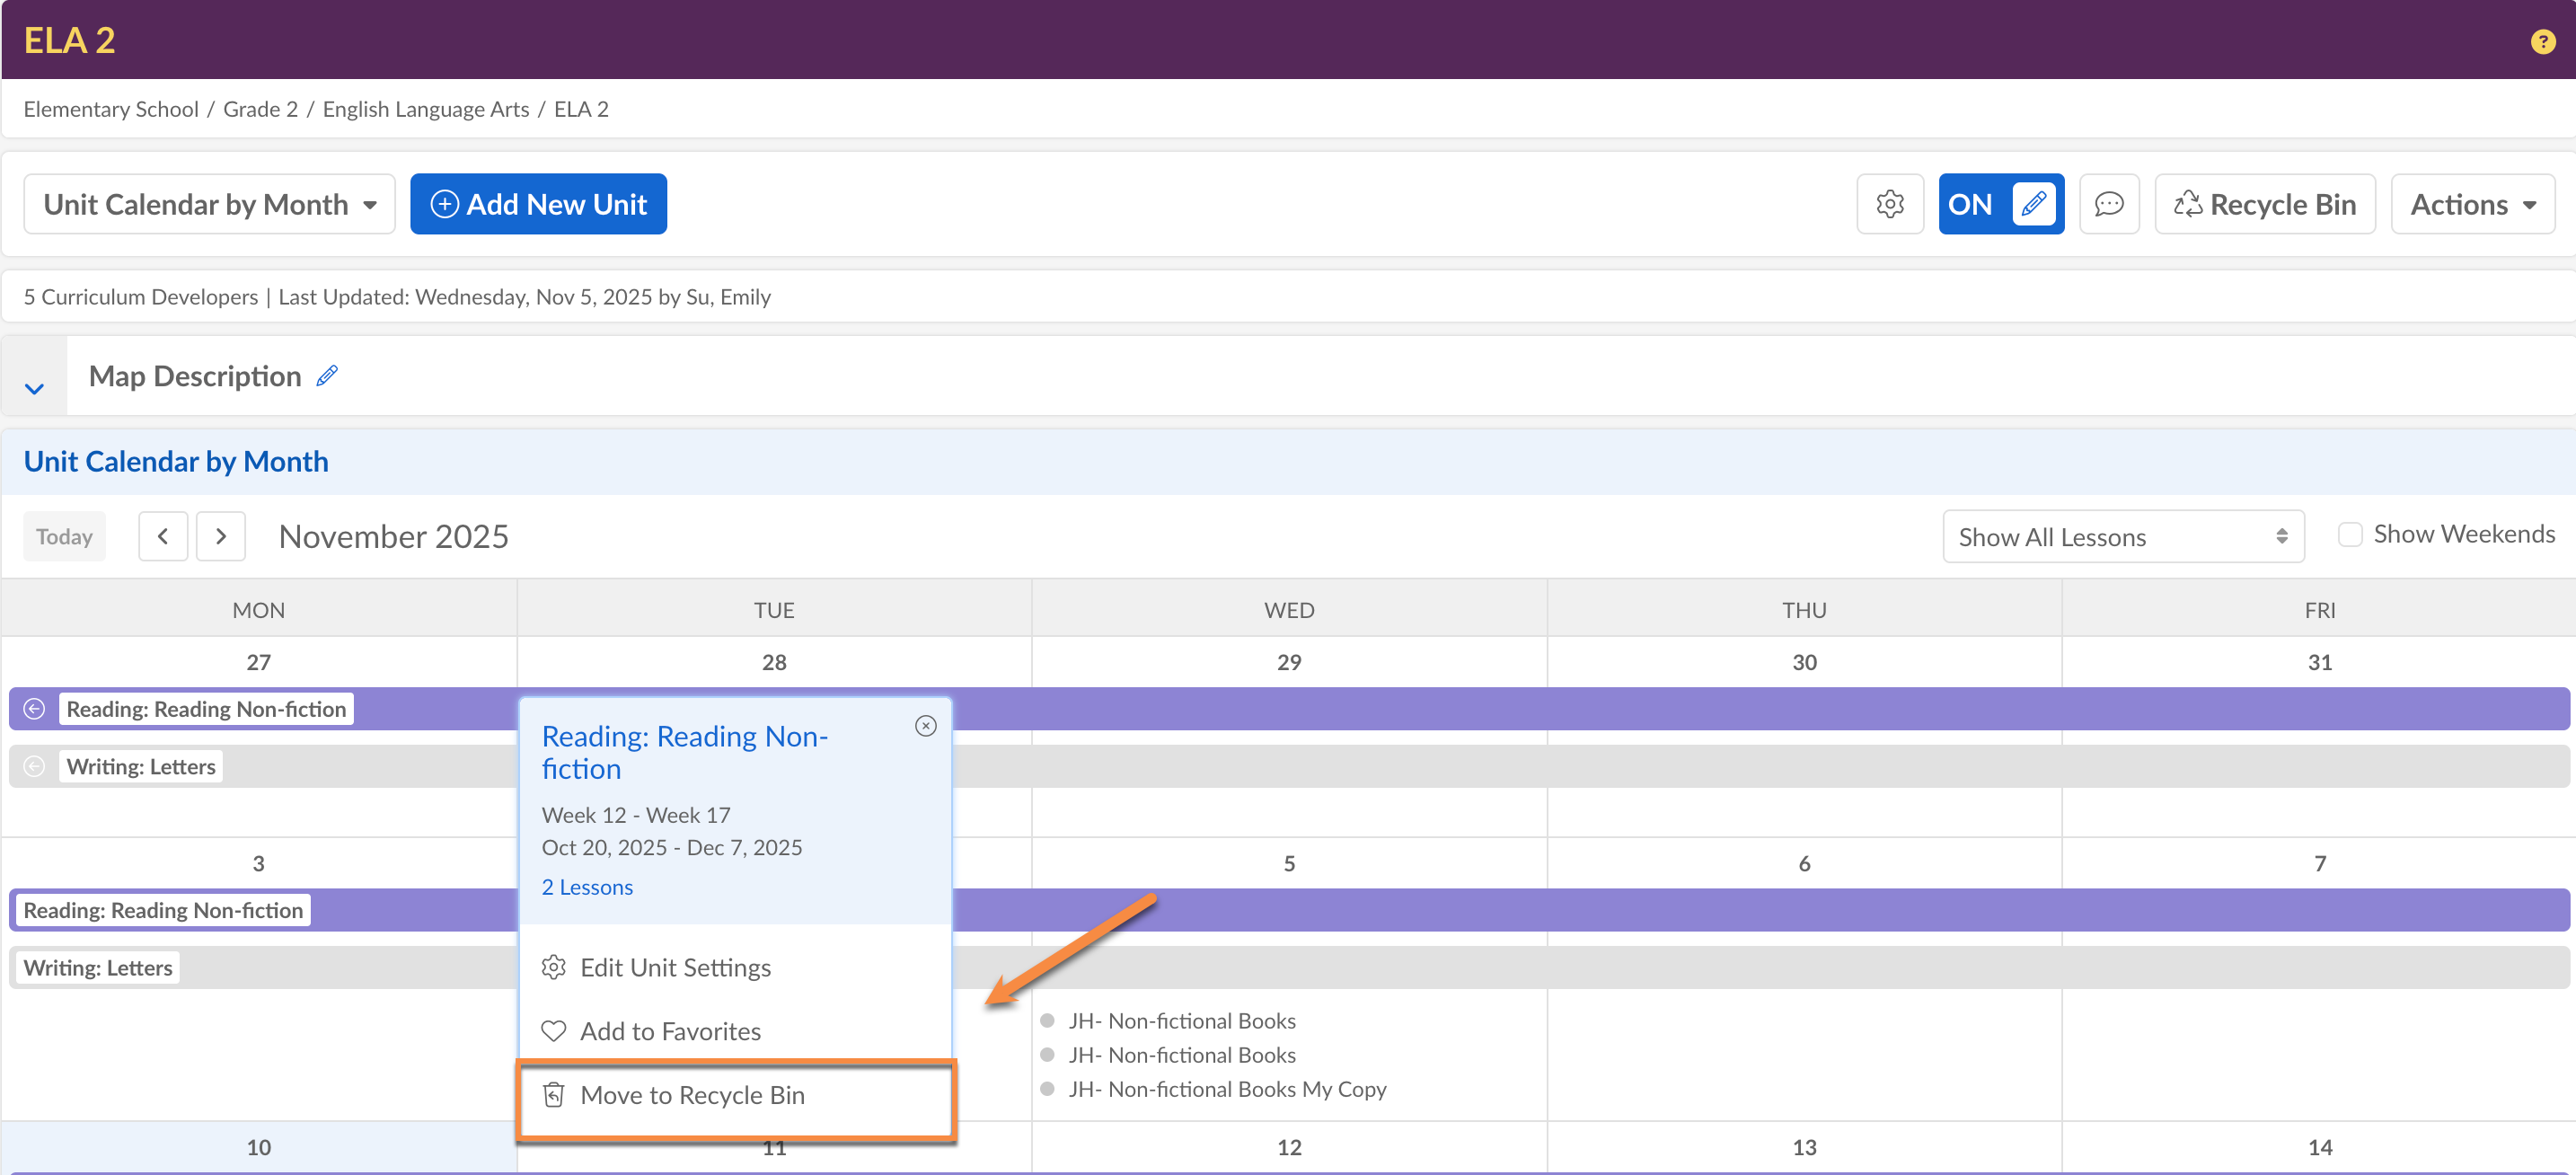2576x1175 pixels.
Task: Go to next month arrow
Action: pos(221,537)
